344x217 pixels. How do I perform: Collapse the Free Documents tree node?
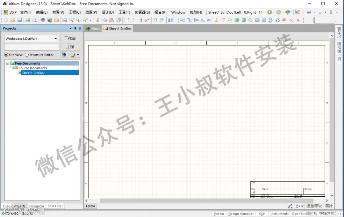7,63
